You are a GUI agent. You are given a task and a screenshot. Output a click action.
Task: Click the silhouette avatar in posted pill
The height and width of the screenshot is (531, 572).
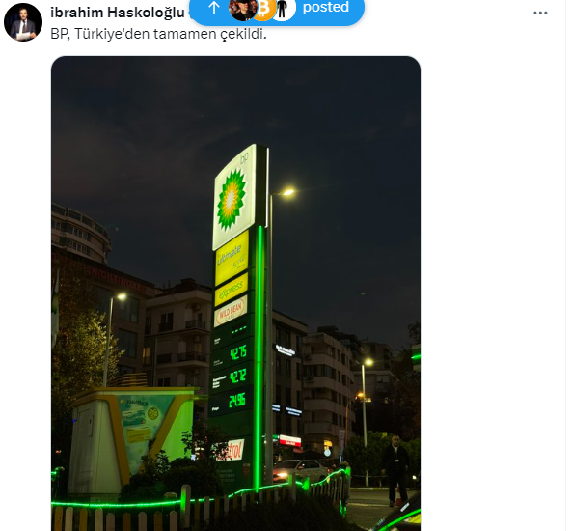(x=283, y=9)
